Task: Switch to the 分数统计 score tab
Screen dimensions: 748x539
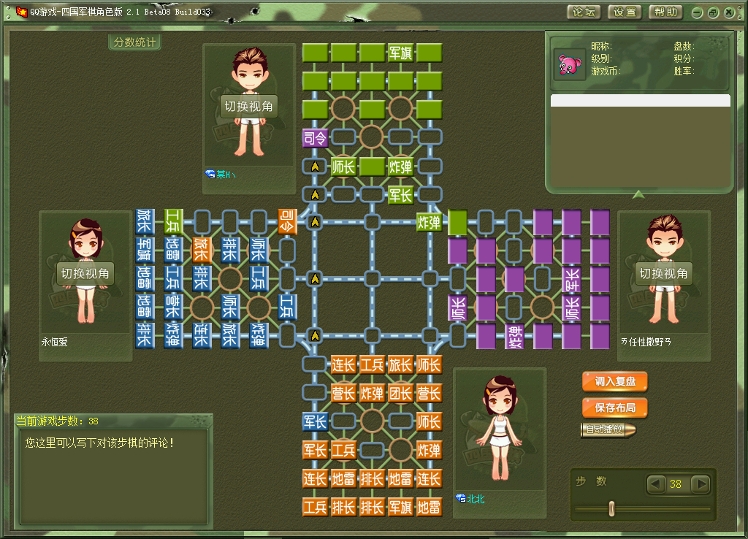Action: (x=134, y=42)
